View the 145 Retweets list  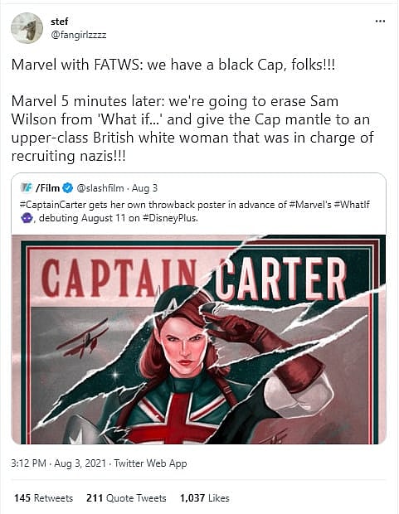(43, 498)
